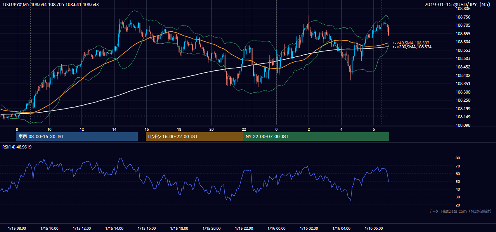
Task: Click the chart title '2019-01-15 のUSD/JPY (M5)'
Action: (458, 4)
